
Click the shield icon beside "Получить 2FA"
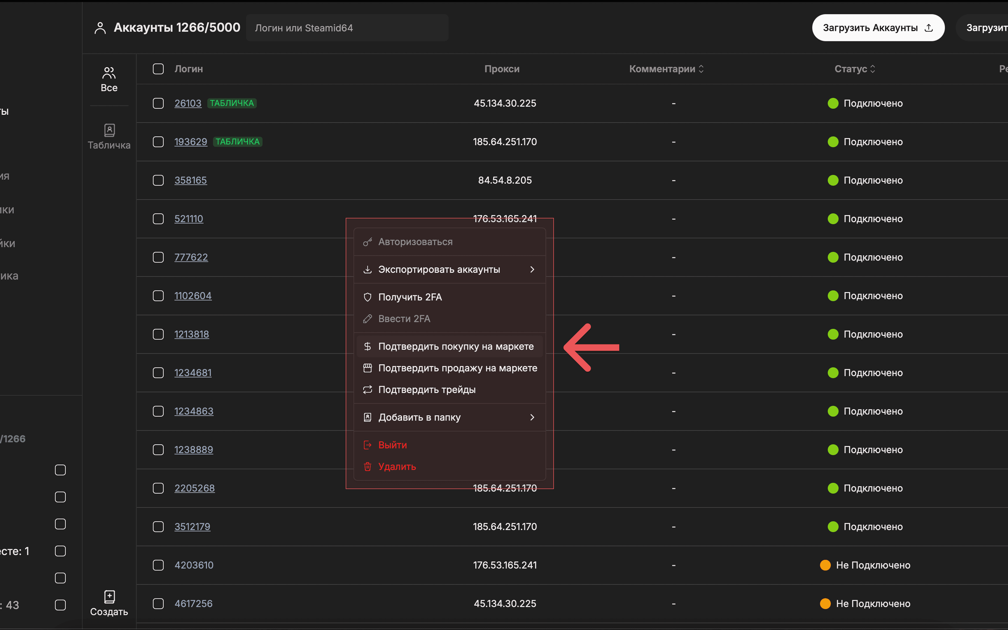[x=368, y=297]
